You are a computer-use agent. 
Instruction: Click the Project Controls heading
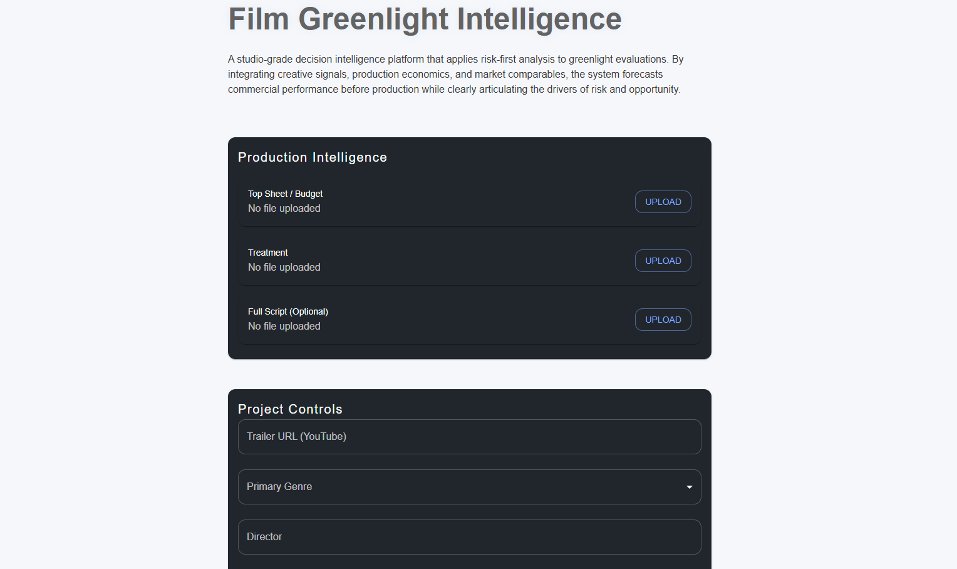pyautogui.click(x=290, y=409)
